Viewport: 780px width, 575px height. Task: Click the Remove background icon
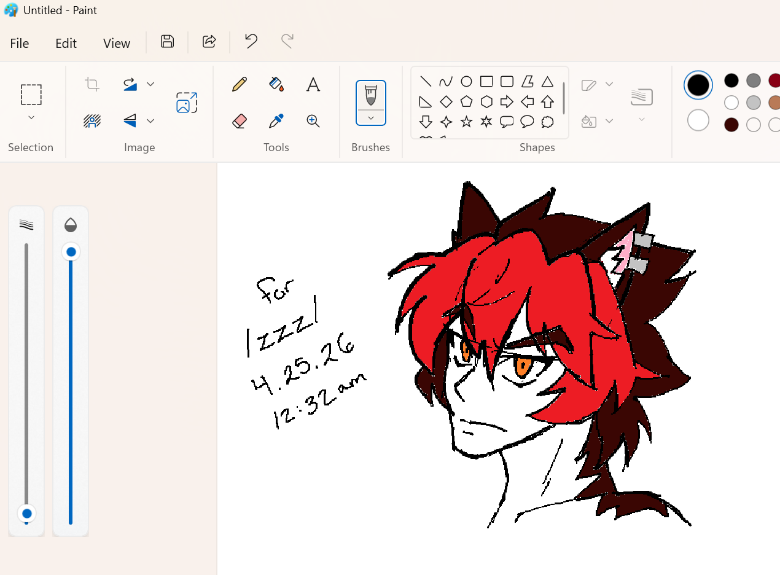click(92, 121)
